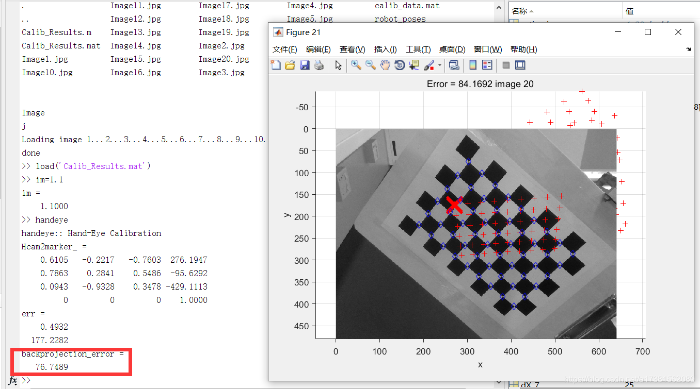Click 'robot_poses' in the file listing

400,19
